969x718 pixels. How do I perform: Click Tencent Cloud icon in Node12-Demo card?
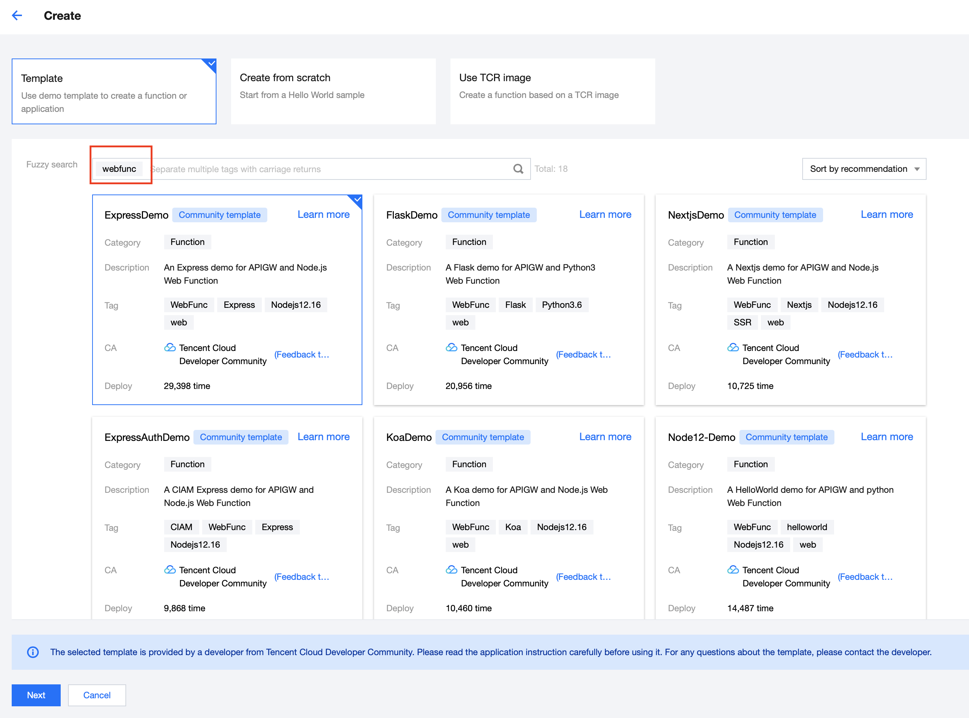733,569
